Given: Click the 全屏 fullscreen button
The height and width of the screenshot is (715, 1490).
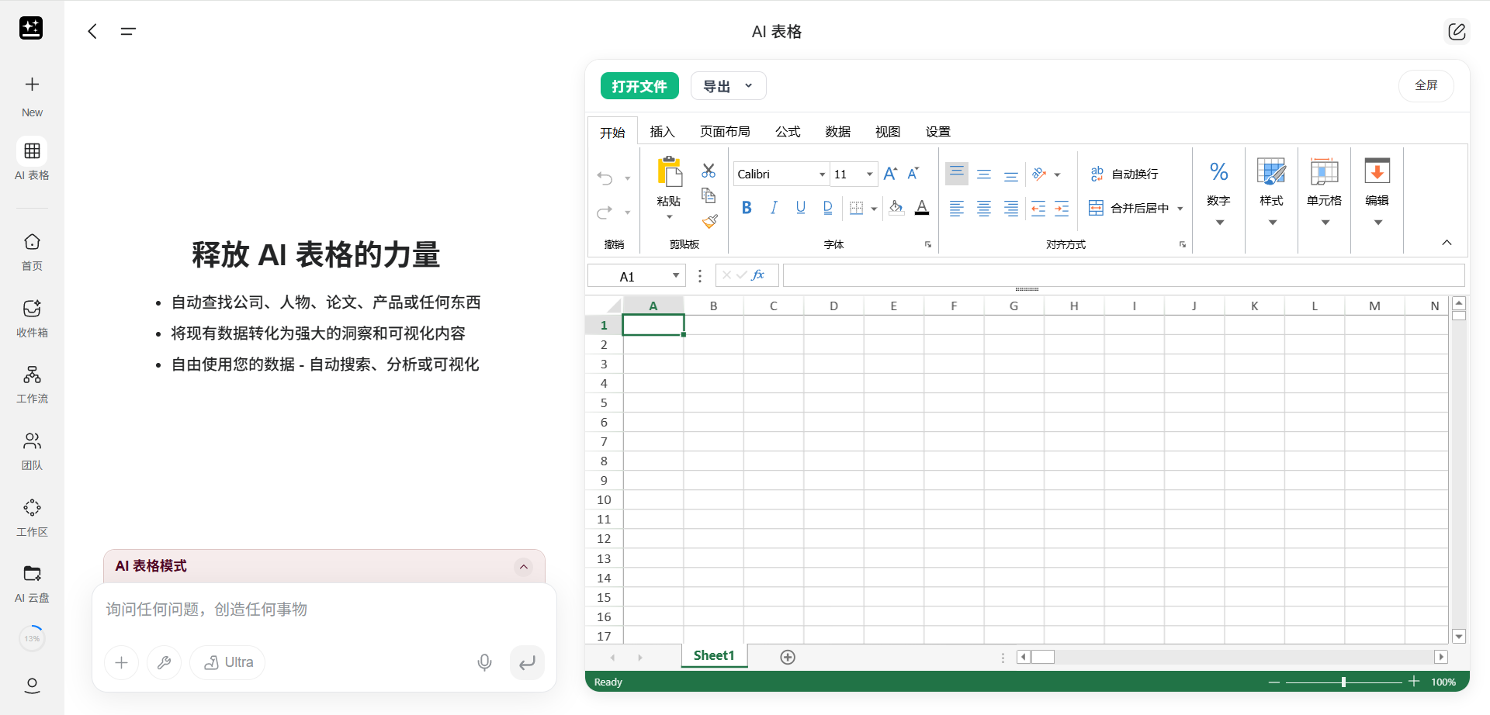Looking at the screenshot, I should (1426, 85).
